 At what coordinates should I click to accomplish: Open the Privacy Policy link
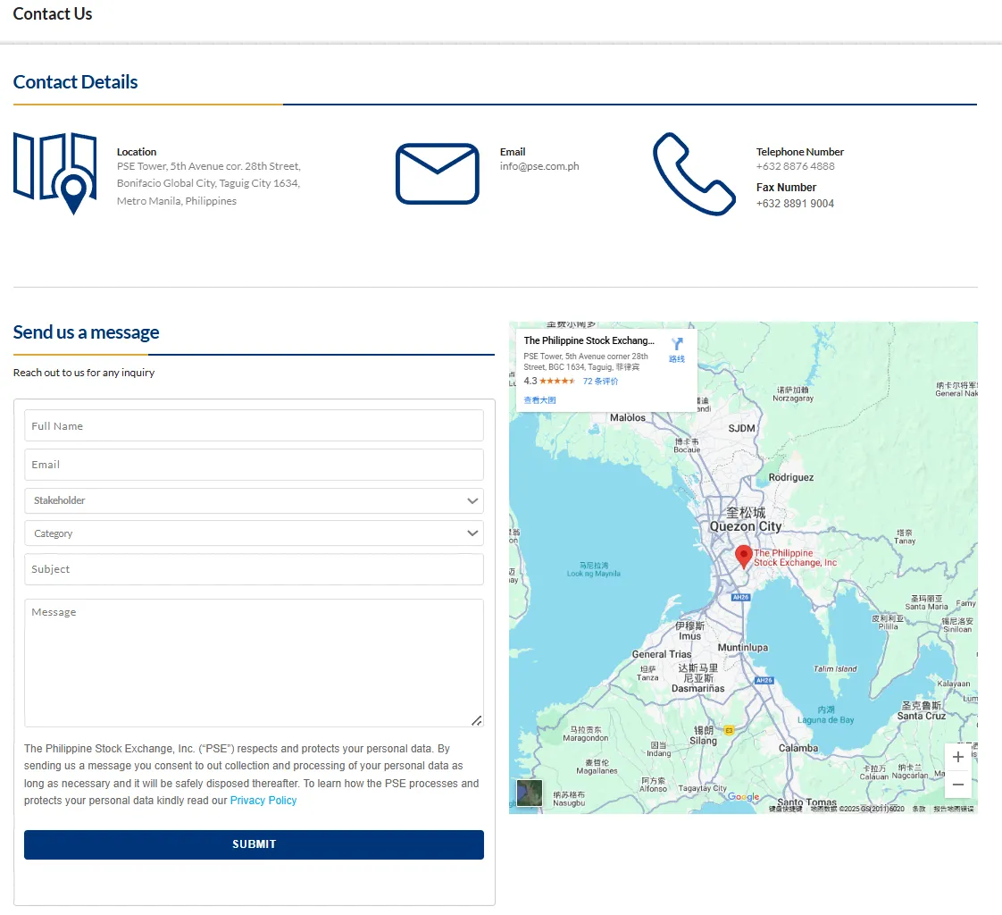(x=263, y=801)
